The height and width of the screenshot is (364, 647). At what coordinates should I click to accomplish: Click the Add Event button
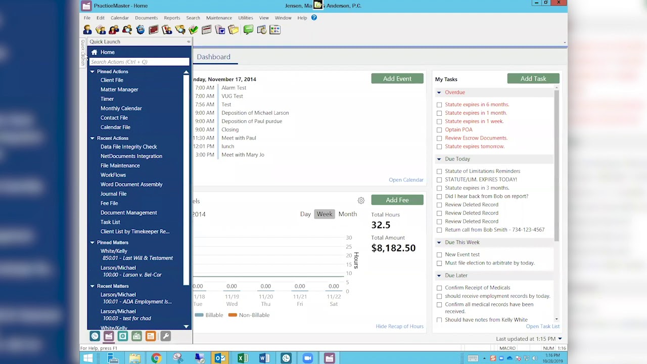pos(397,78)
